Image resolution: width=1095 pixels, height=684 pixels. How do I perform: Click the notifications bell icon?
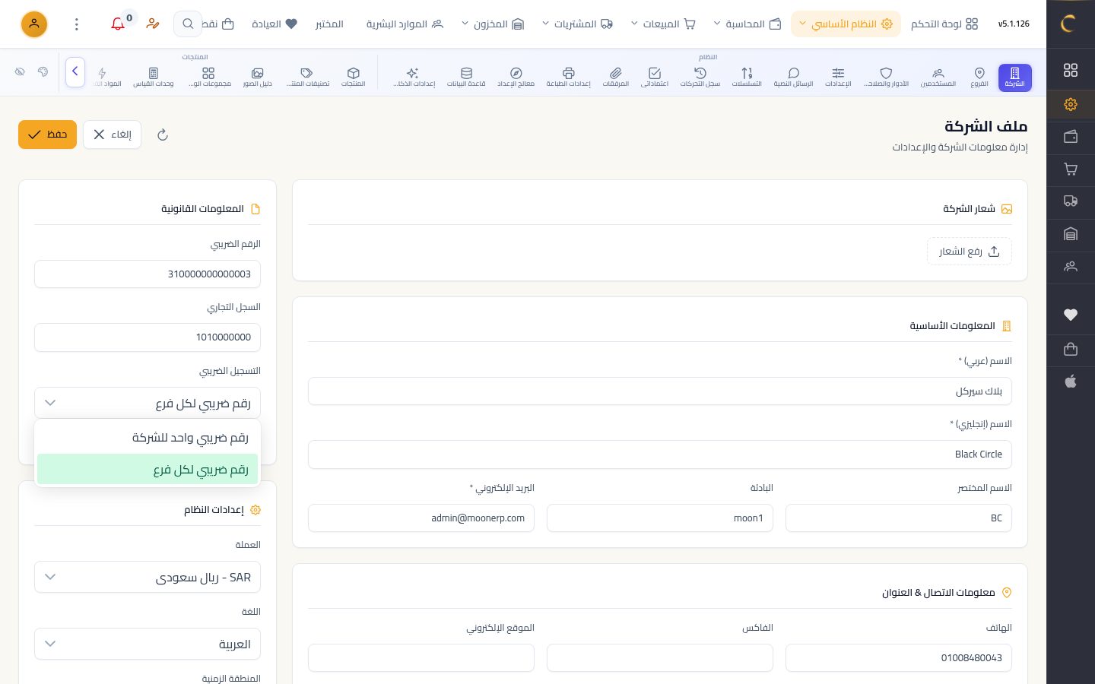(x=118, y=24)
